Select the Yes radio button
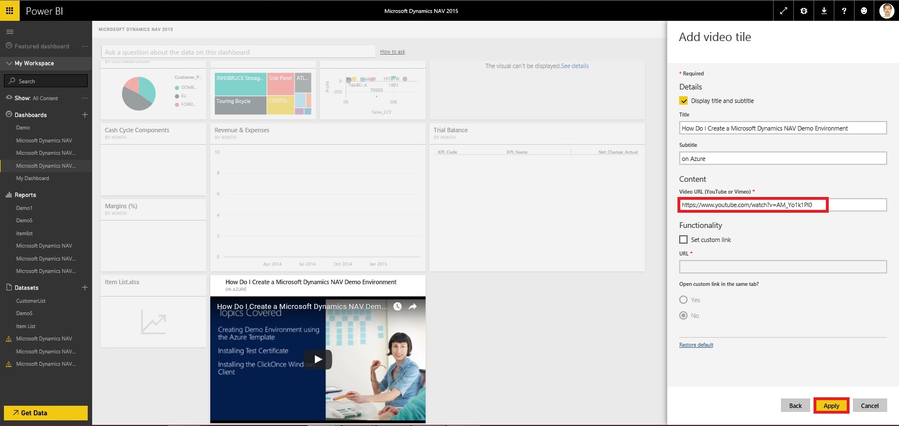Viewport: 899px width, 426px height. [x=684, y=300]
